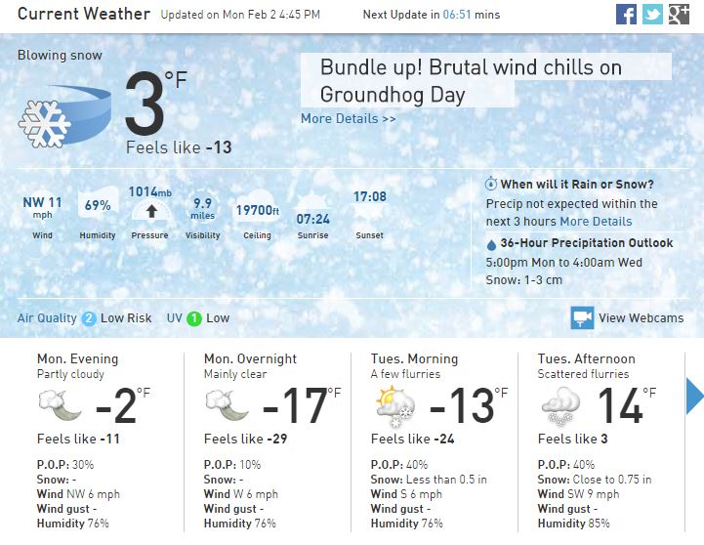The image size is (704, 545).
Task: Click the webcam camera icon
Action: [582, 317]
